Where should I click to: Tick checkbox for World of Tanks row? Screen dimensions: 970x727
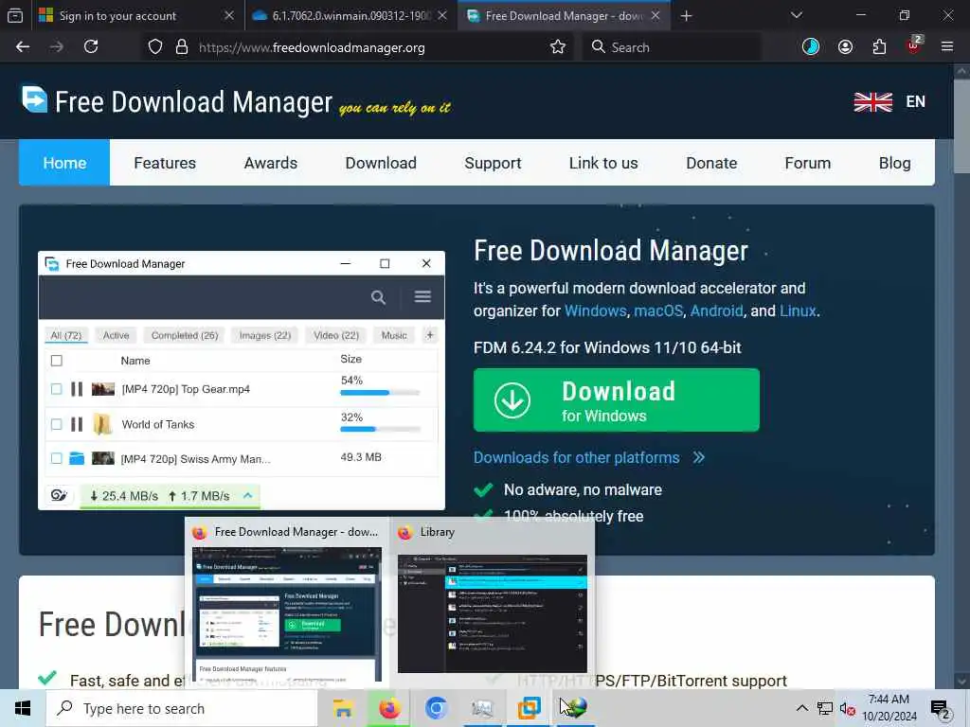56,424
